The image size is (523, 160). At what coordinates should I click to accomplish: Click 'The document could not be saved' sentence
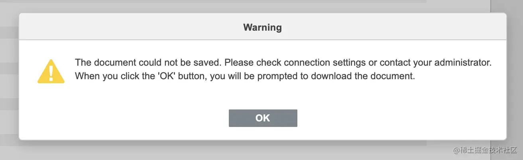pyautogui.click(x=148, y=63)
